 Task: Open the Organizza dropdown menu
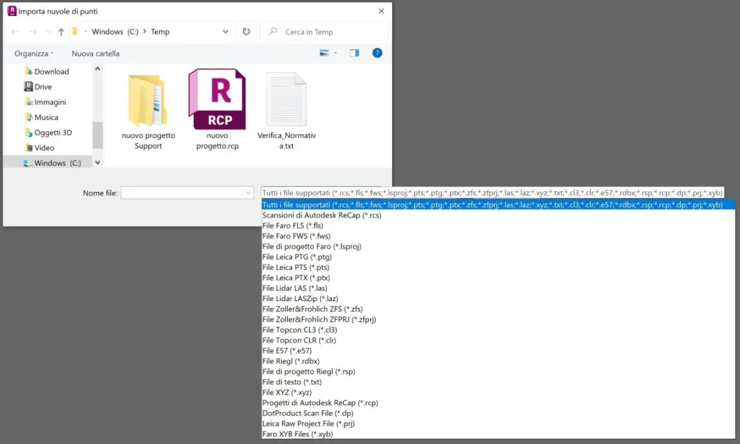[x=34, y=53]
